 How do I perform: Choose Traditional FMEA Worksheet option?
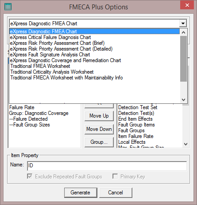tap(40, 66)
